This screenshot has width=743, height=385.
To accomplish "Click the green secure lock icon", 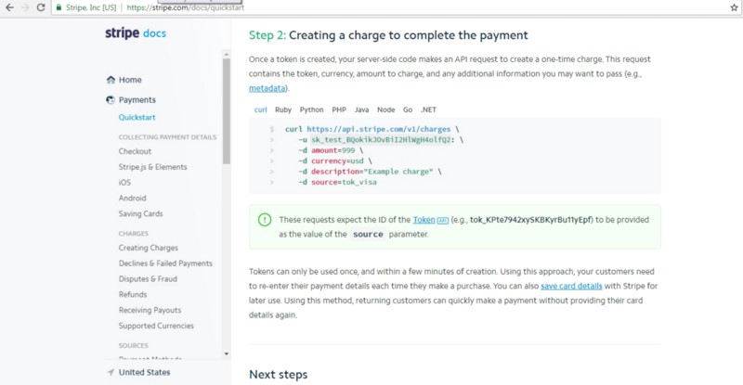I will [x=59, y=6].
